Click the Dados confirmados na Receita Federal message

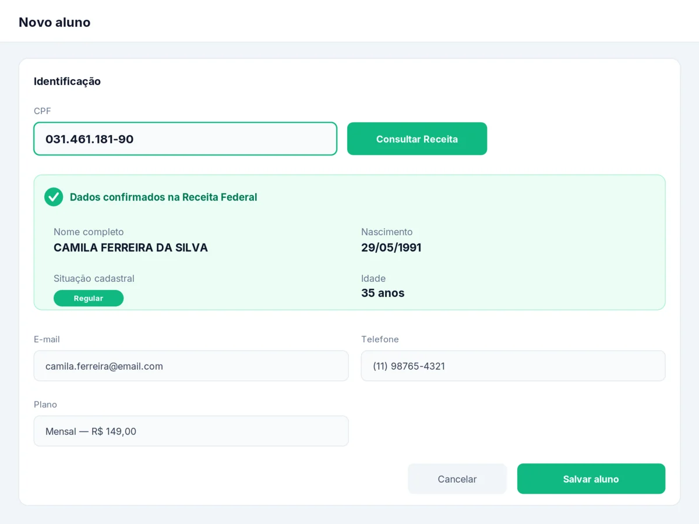tap(163, 197)
